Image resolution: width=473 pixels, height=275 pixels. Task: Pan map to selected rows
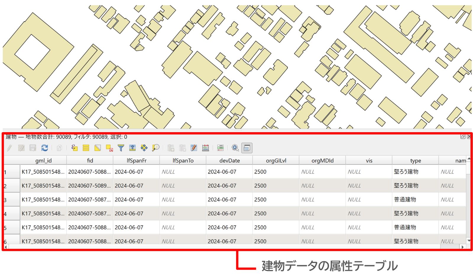(144, 148)
